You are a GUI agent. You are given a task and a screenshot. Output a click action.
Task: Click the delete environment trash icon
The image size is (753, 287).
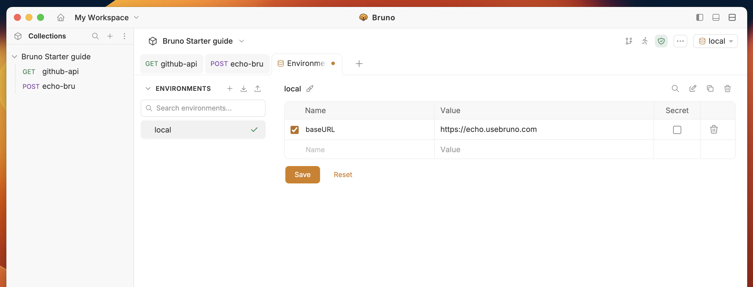pos(728,89)
